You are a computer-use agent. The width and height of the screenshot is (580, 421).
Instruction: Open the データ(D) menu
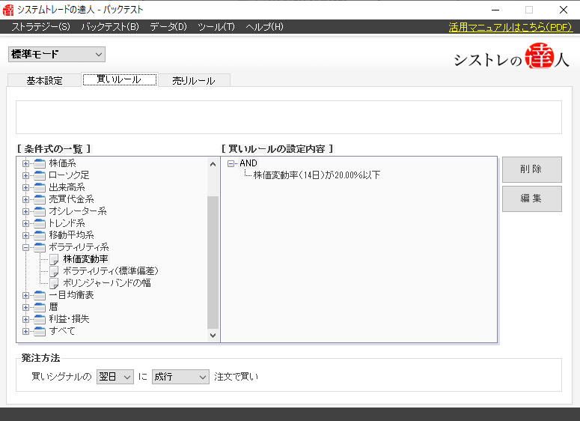click(x=168, y=27)
